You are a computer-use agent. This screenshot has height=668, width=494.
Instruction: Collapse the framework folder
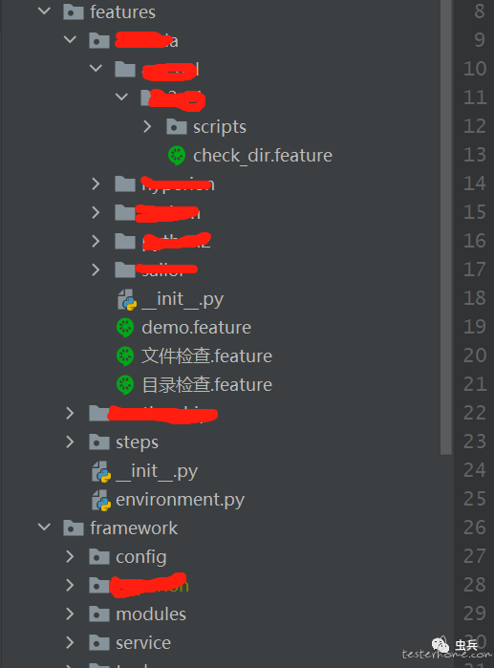point(44,528)
